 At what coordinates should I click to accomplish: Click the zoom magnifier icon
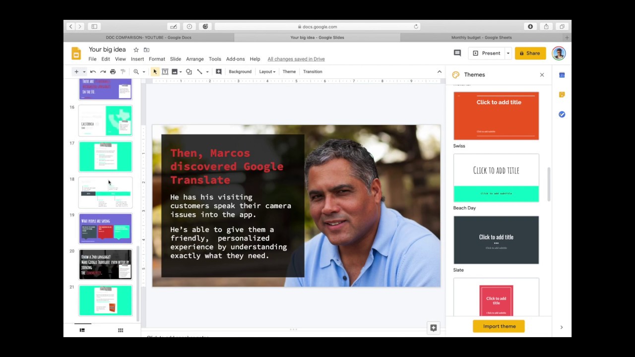(136, 71)
